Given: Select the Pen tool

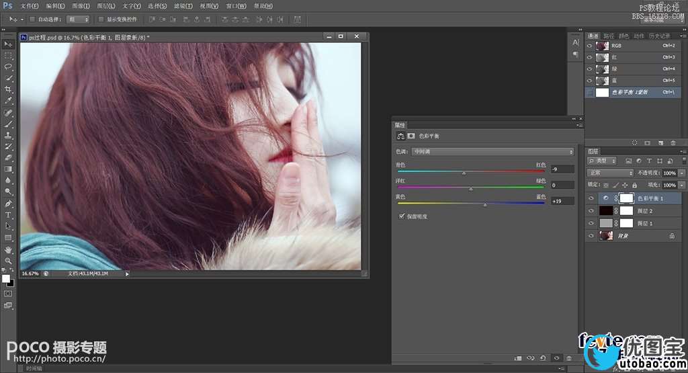Looking at the screenshot, I should coord(8,204).
